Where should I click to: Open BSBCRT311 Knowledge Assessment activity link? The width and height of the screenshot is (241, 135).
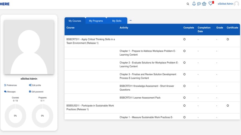tap(147, 88)
